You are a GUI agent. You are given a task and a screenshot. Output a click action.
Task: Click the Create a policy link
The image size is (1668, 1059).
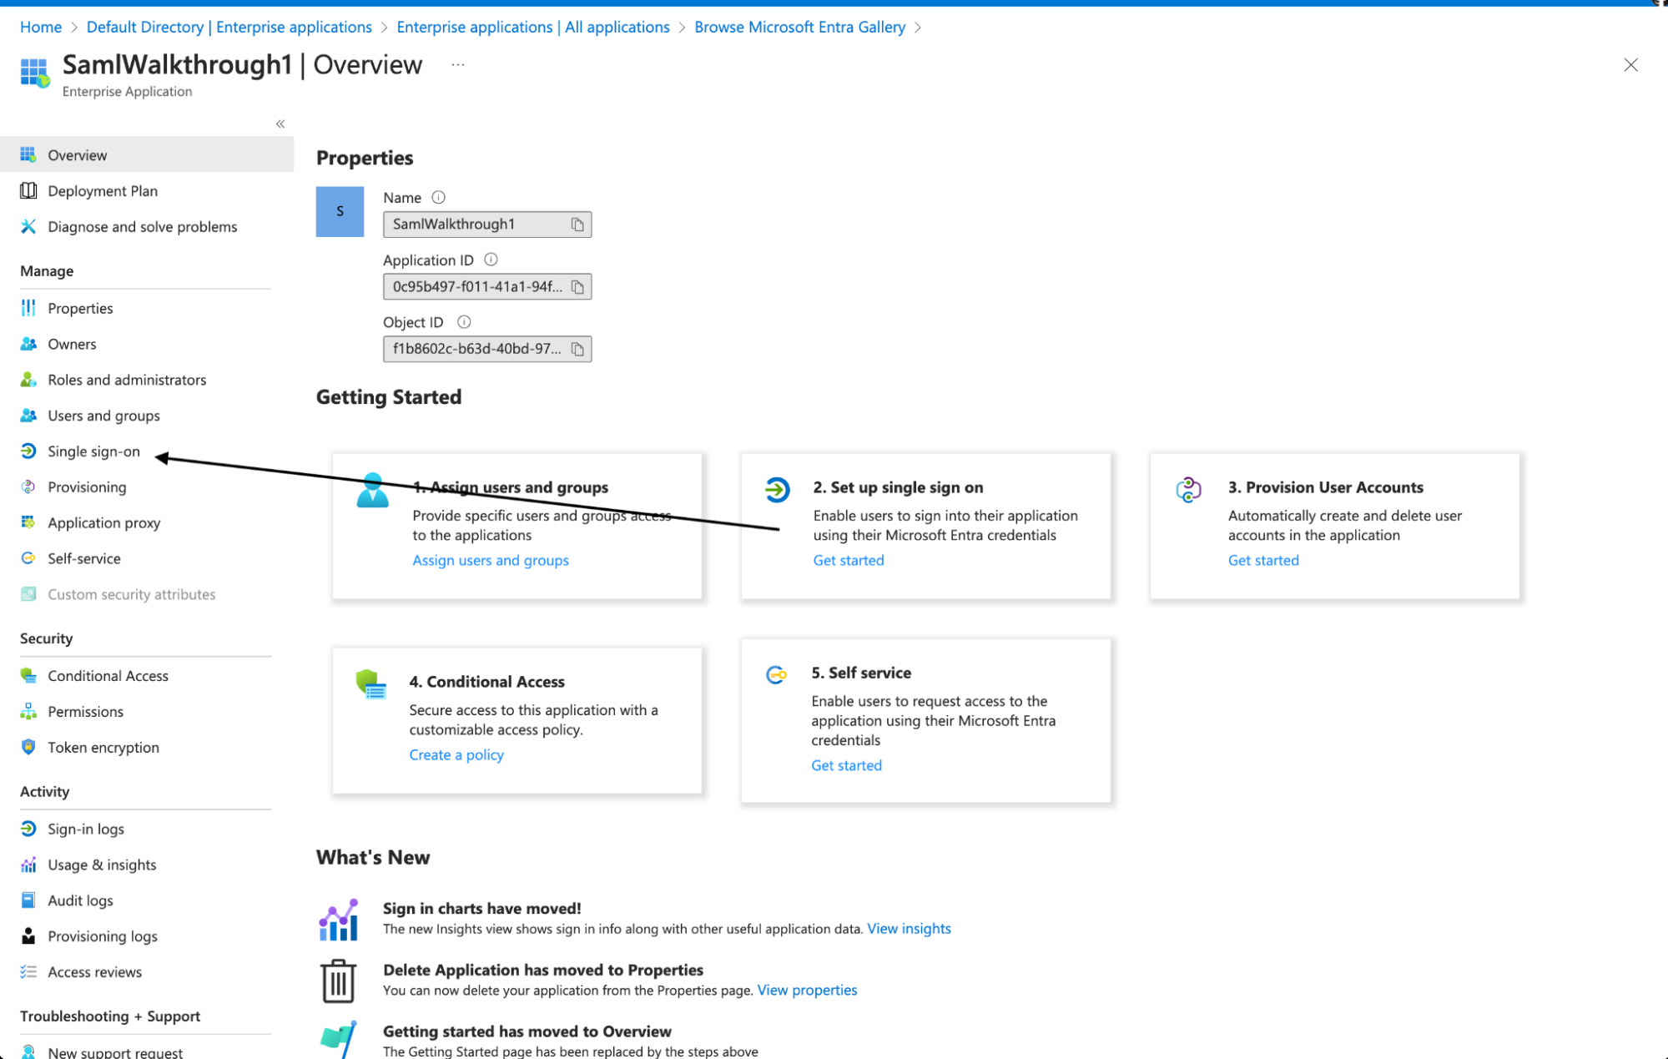click(x=456, y=755)
